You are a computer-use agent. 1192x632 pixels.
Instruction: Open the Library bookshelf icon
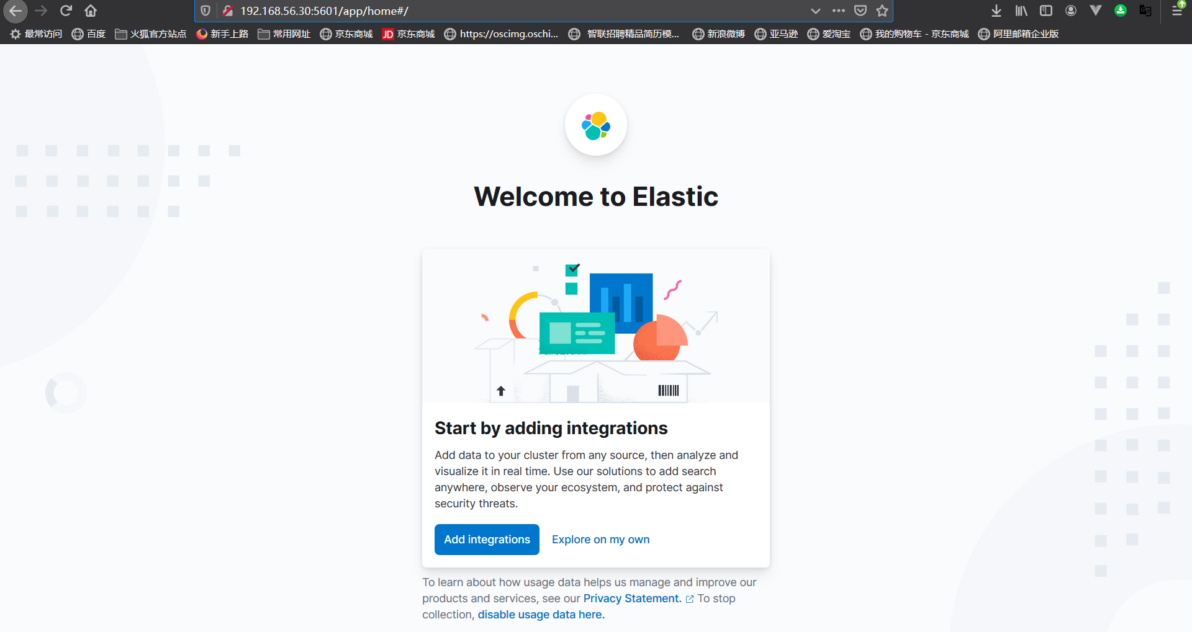[1021, 11]
